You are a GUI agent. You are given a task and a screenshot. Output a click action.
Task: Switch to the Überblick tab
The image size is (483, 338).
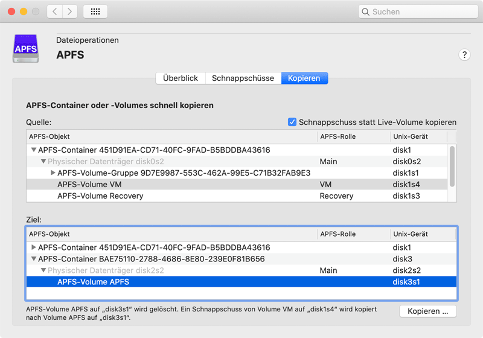click(x=181, y=78)
